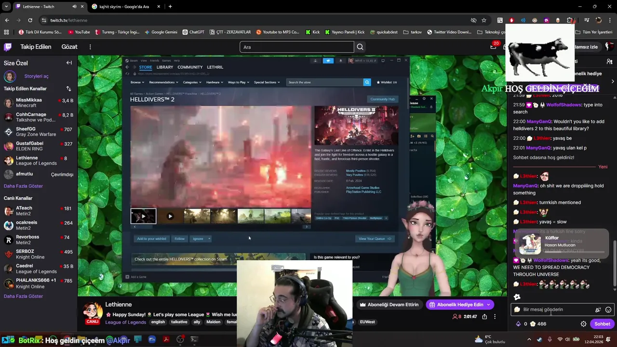The width and height of the screenshot is (617, 347).
Task: Open the channel points daisy icon
Action: 533,324
